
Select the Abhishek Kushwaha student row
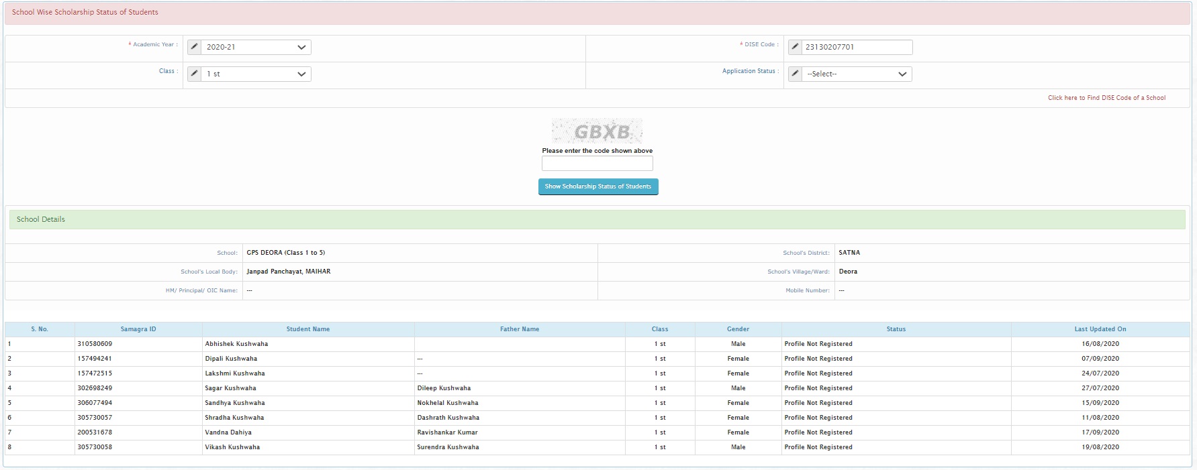click(236, 344)
